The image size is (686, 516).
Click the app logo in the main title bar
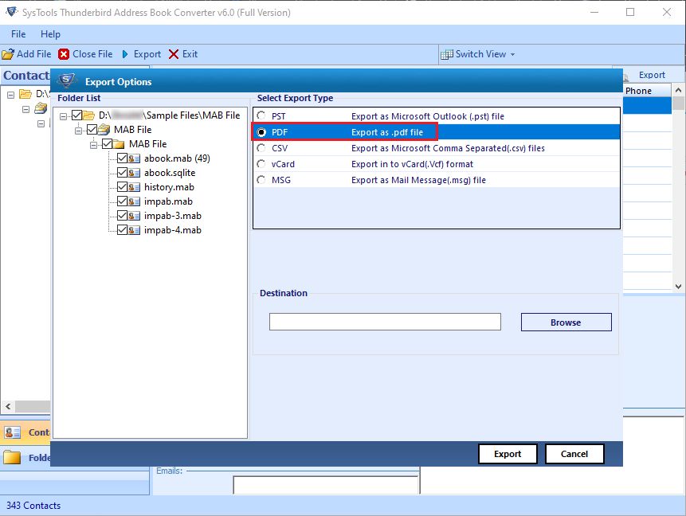tap(11, 12)
